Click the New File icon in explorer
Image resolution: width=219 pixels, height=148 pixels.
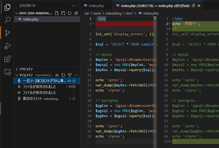coord(57,13)
